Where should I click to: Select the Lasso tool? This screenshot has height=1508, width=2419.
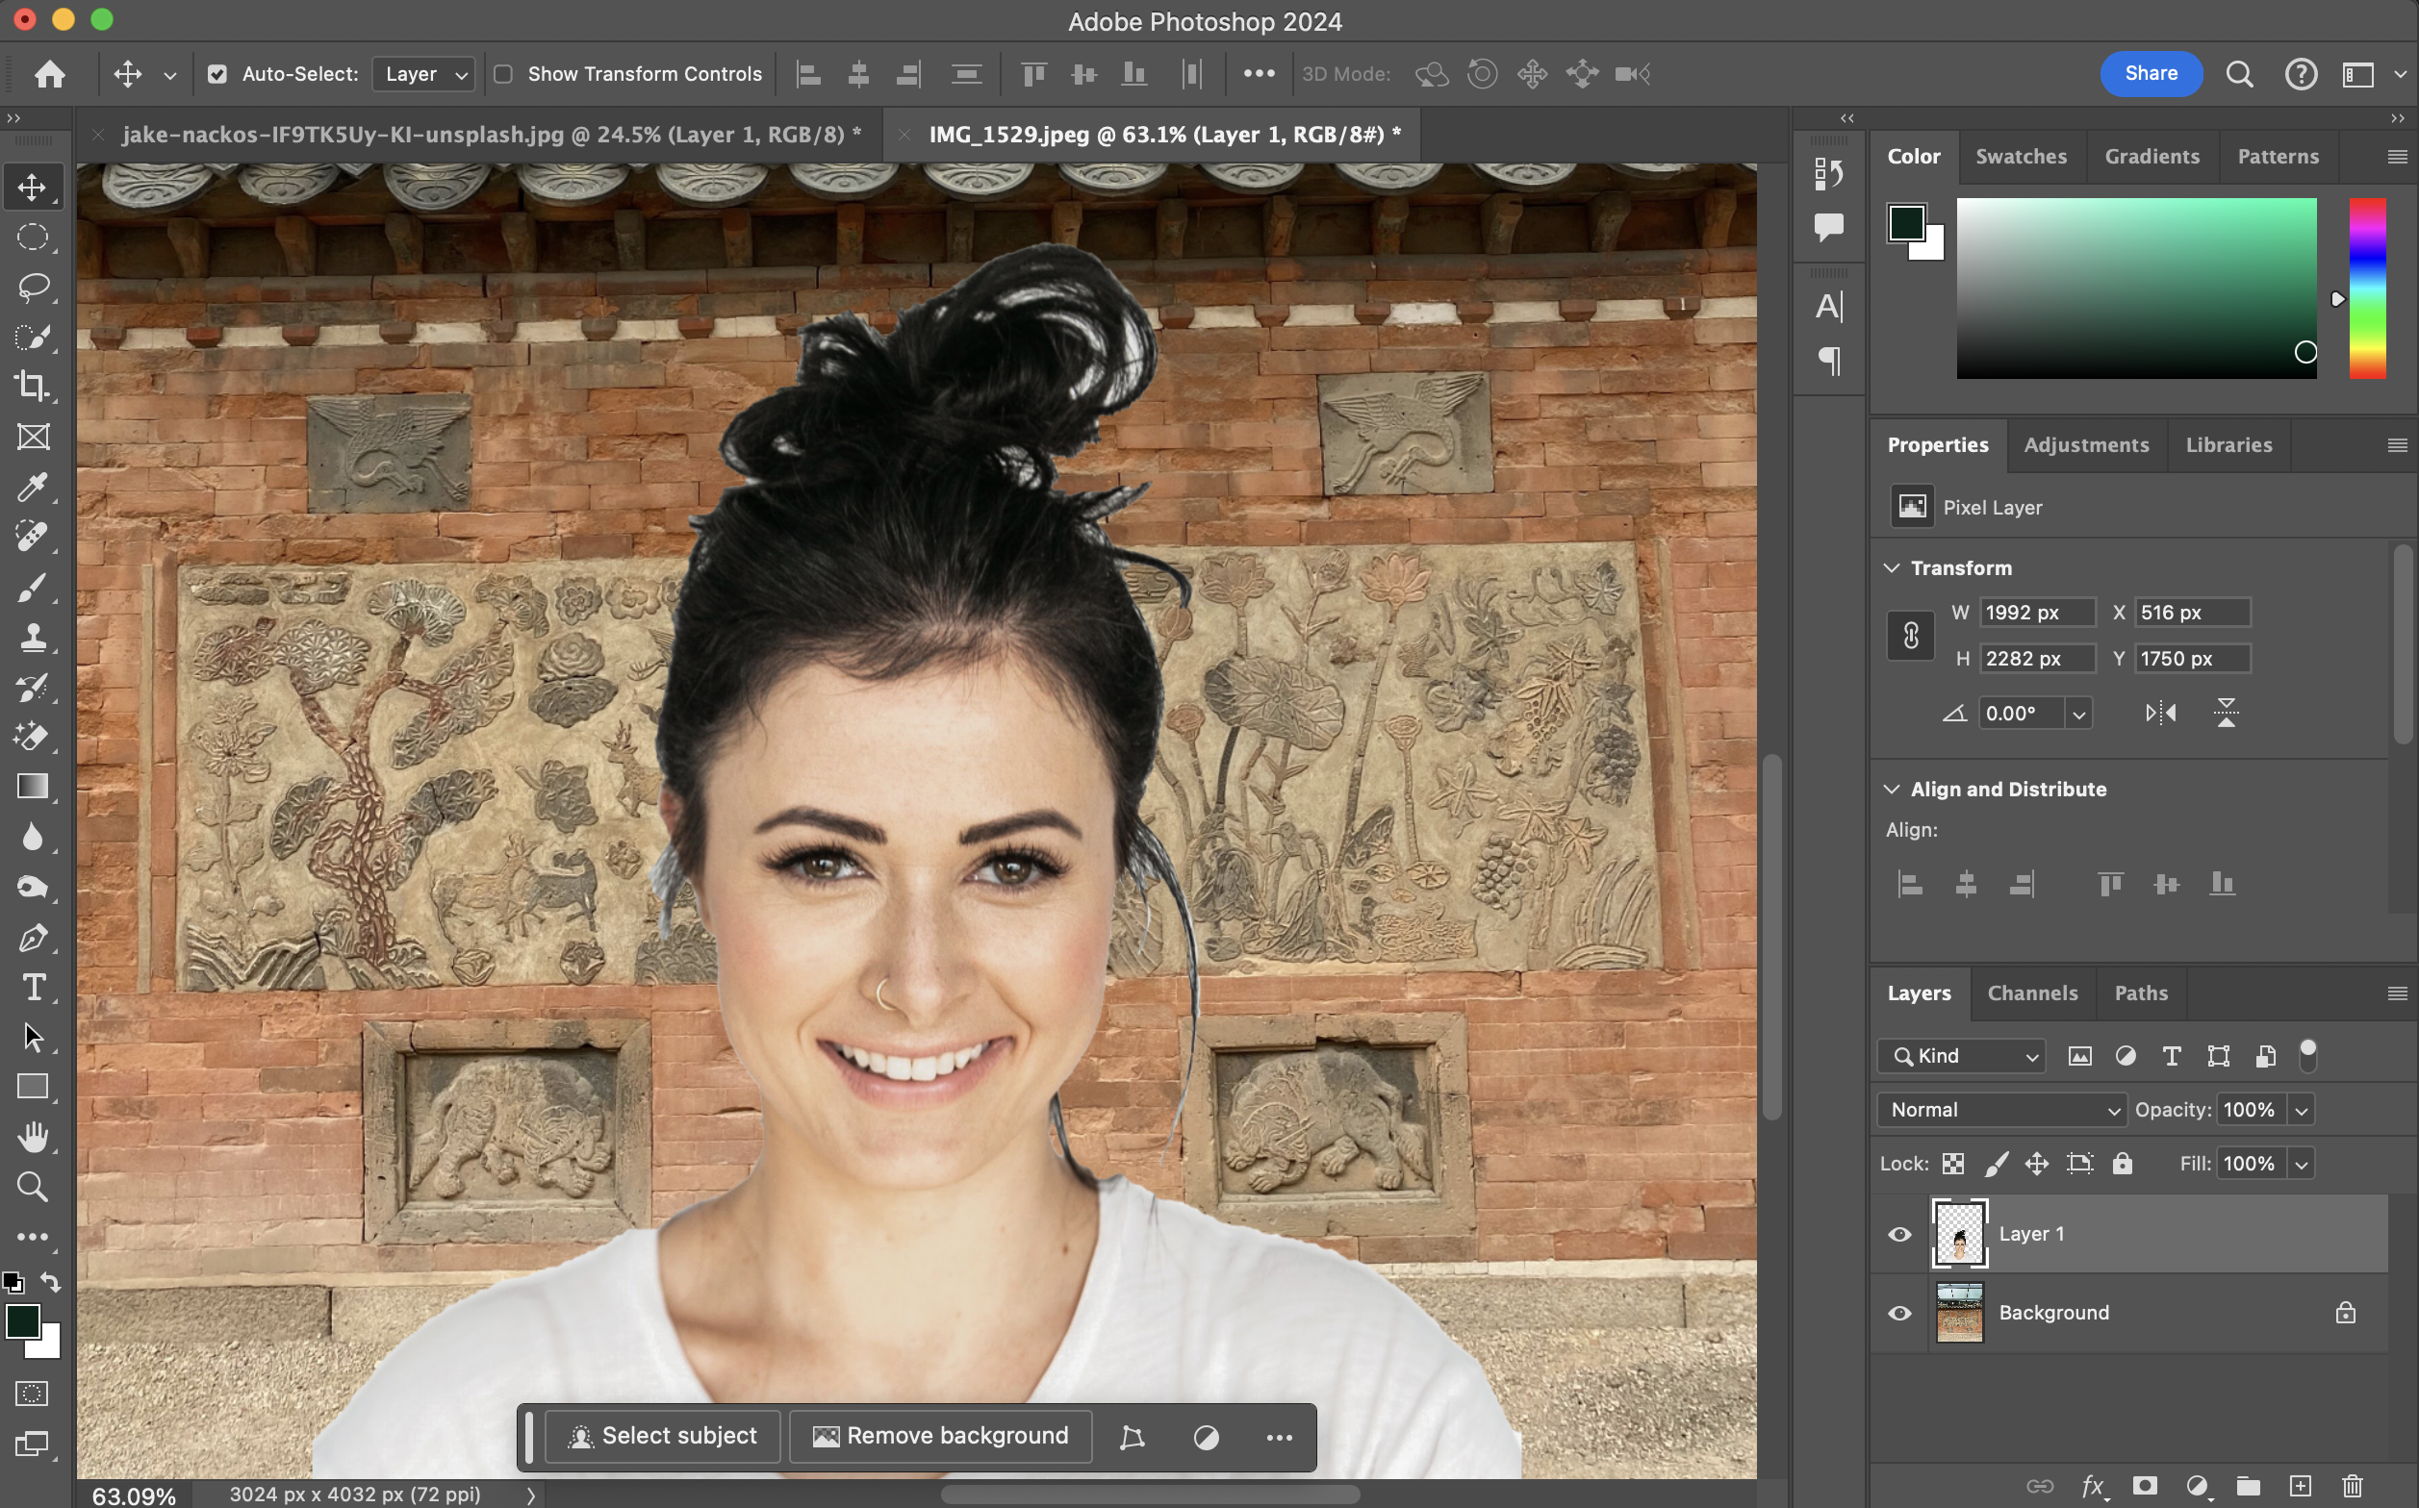[x=32, y=288]
